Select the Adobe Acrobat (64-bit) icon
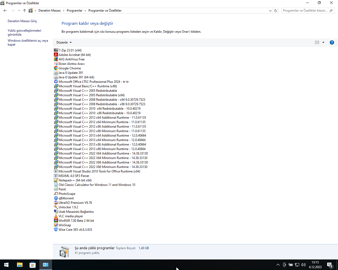Screen dimensions: 338x270 pyautogui.click(x=56, y=55)
